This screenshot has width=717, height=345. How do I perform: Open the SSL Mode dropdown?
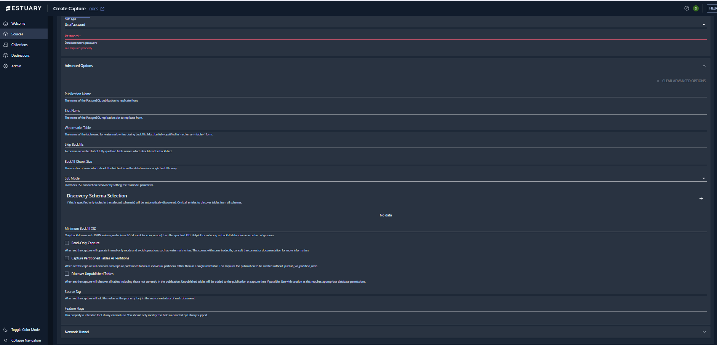704,178
